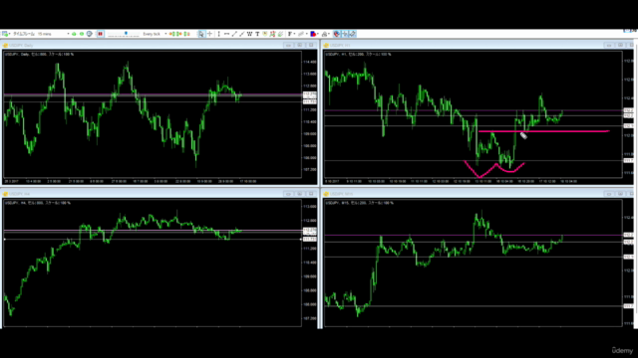Toggle the highlighted crosshair sync button
638x358 pixels.
pyautogui.click(x=345, y=34)
